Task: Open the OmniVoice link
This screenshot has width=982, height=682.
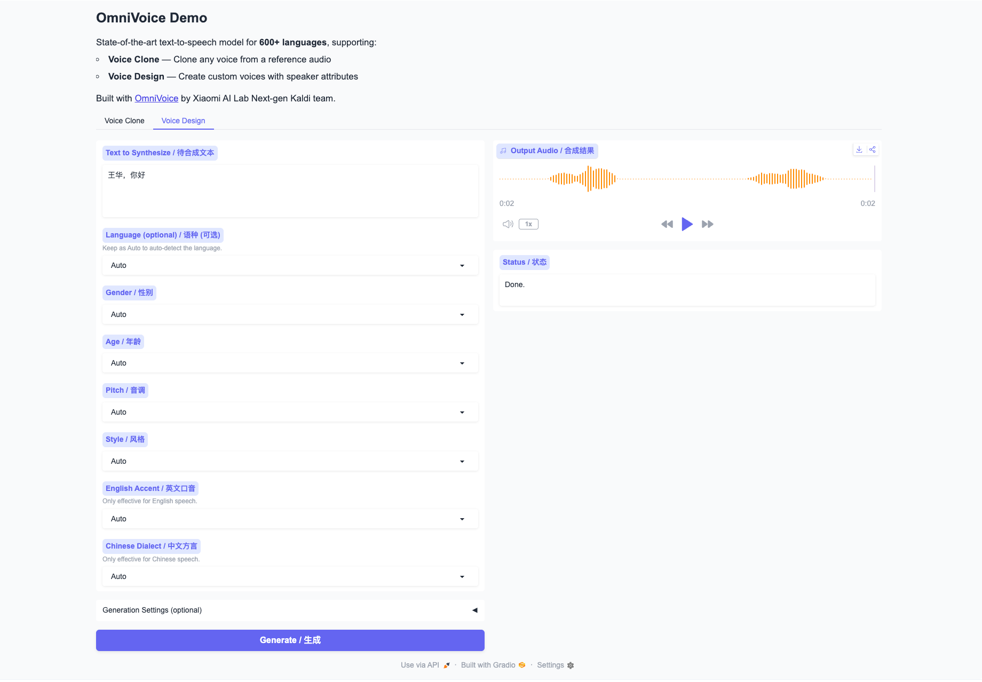Action: pos(156,98)
